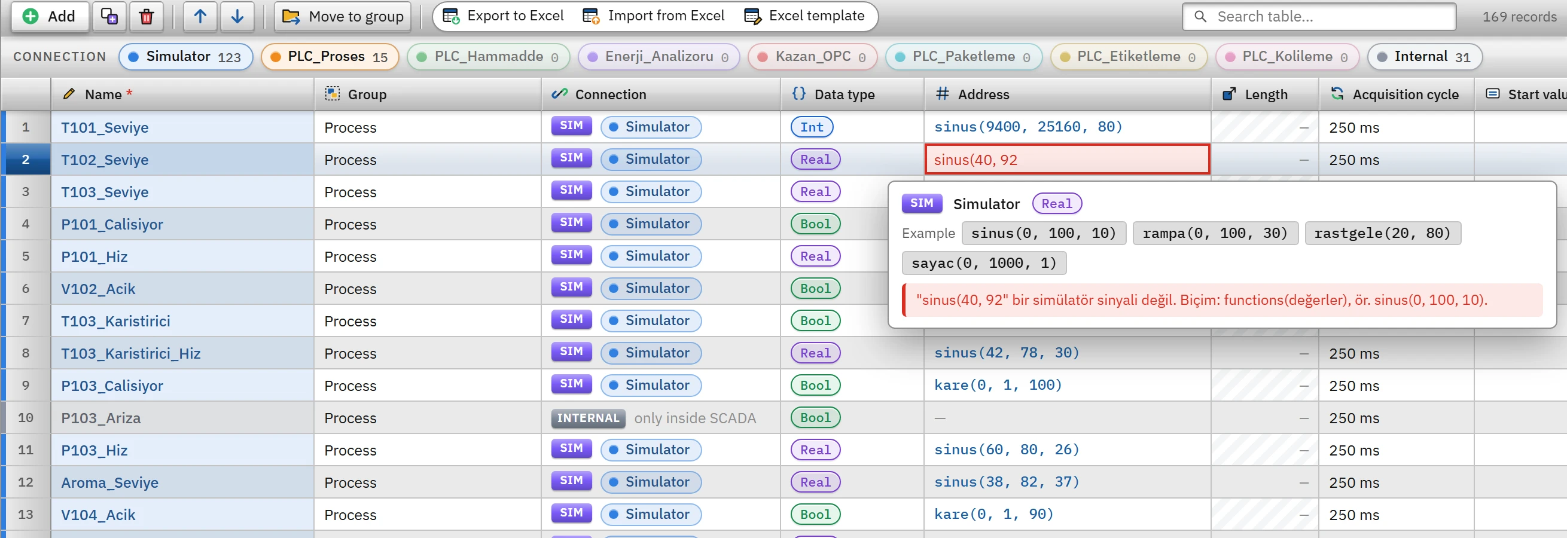Click address kare(0, 1, 100)
1567x538 pixels.
coord(998,386)
